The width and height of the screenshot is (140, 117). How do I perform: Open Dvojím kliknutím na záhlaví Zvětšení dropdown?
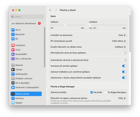coord(120,47)
